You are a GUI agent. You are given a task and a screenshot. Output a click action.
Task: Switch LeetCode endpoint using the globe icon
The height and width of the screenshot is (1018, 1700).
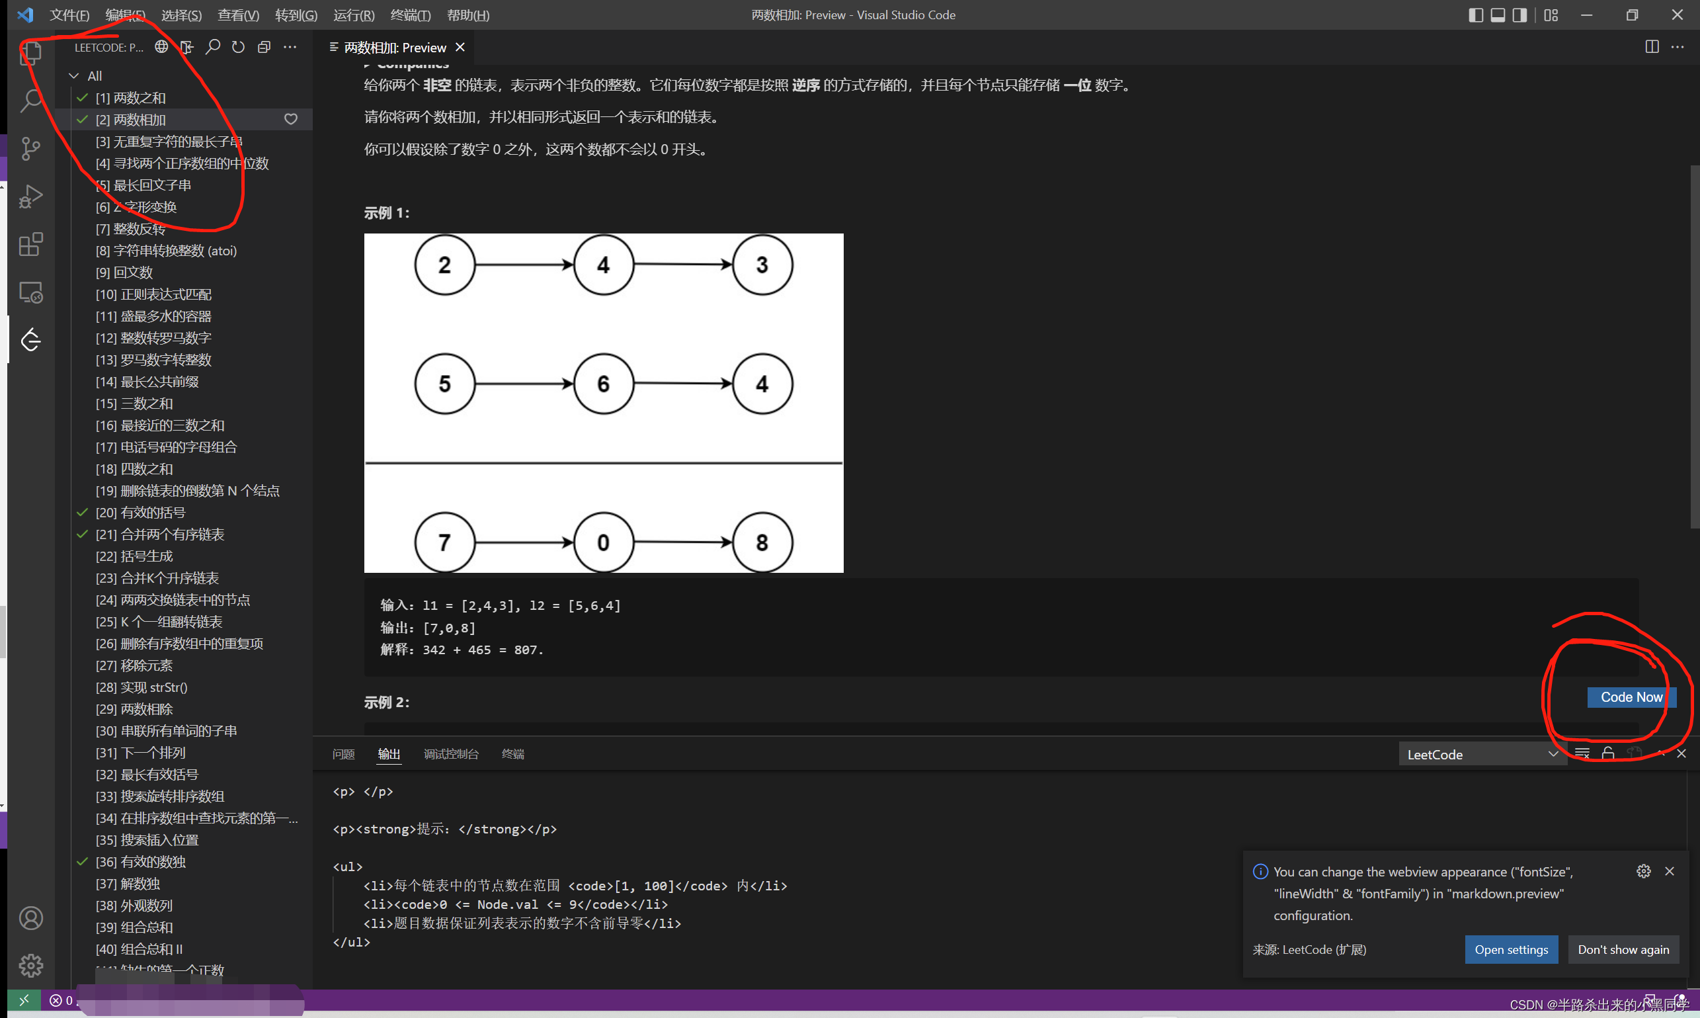[x=161, y=47]
